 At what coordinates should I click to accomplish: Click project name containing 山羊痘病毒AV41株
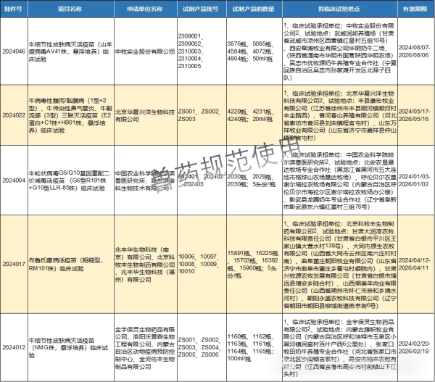(71, 51)
